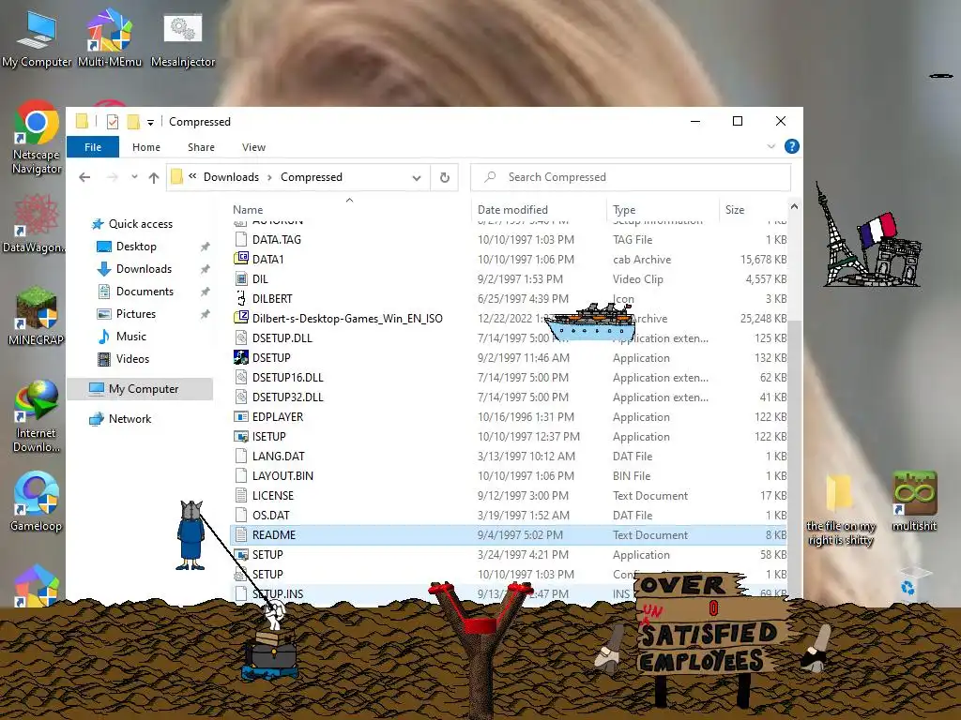The width and height of the screenshot is (961, 720).
Task: Refresh the Compressed folder view
Action: [445, 177]
